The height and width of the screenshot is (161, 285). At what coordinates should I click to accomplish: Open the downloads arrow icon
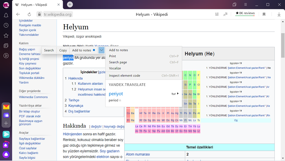pos(279,14)
